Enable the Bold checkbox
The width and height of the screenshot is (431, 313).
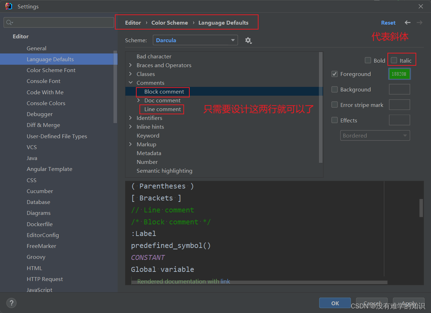(x=368, y=60)
